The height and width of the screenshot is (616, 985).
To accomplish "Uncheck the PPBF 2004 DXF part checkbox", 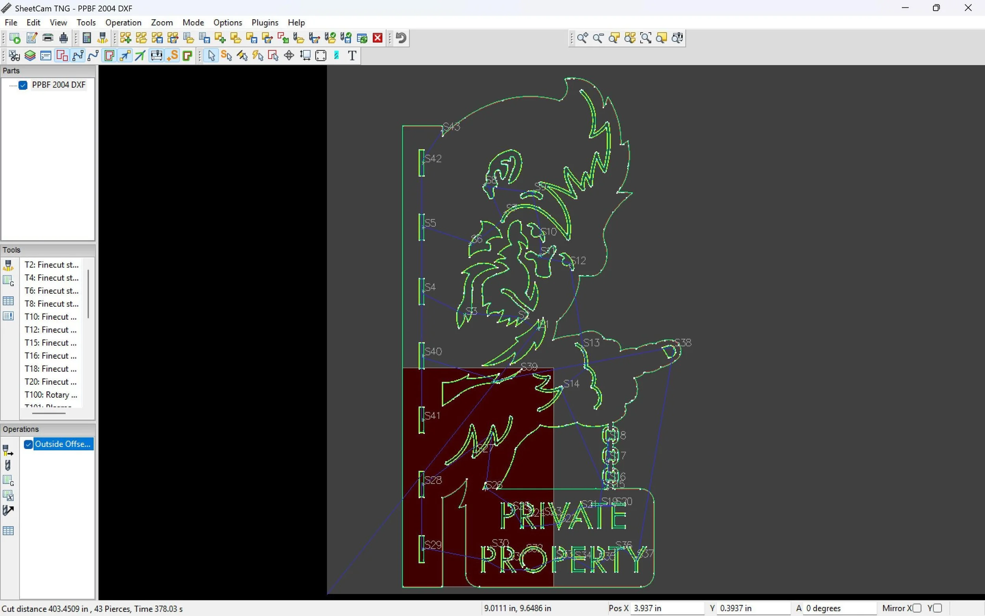I will (x=23, y=85).
